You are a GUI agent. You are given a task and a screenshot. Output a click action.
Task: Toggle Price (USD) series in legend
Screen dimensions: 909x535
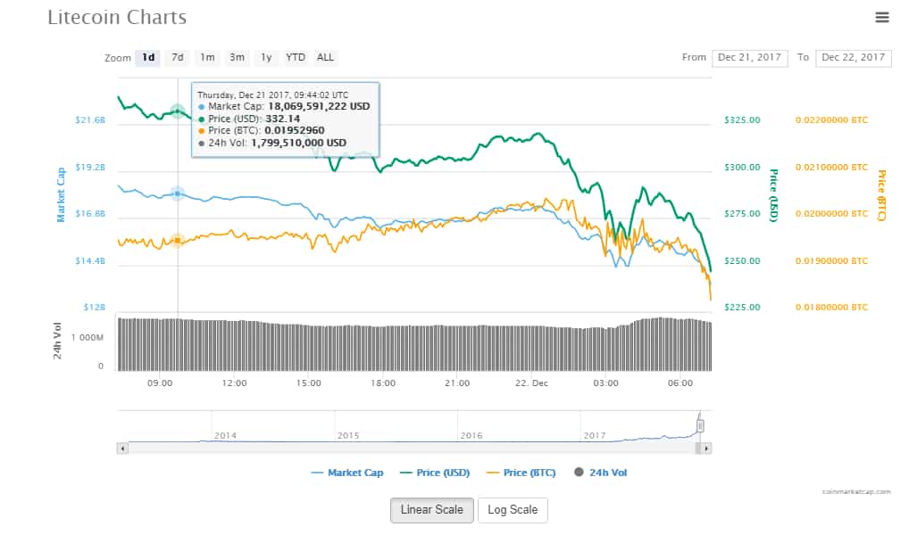[x=435, y=473]
